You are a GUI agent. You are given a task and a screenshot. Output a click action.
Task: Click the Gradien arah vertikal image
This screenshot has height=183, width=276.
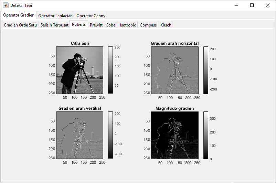(79, 135)
